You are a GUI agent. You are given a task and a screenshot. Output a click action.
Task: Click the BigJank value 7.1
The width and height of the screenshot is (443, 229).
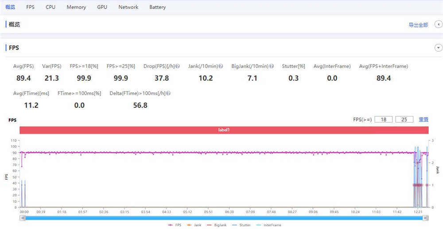(253, 78)
